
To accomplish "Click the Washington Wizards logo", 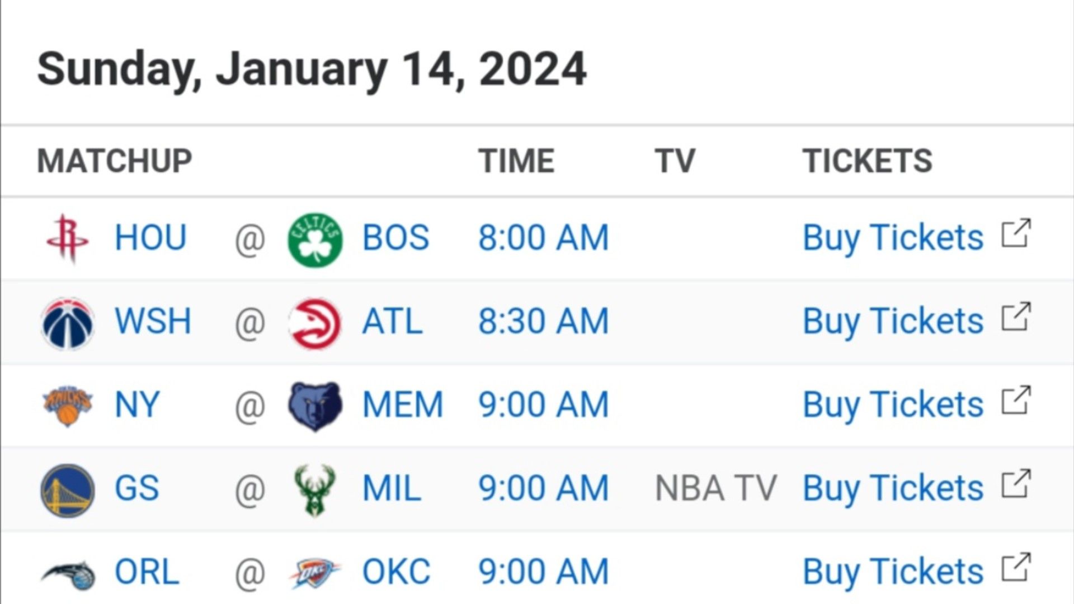I will (68, 323).
